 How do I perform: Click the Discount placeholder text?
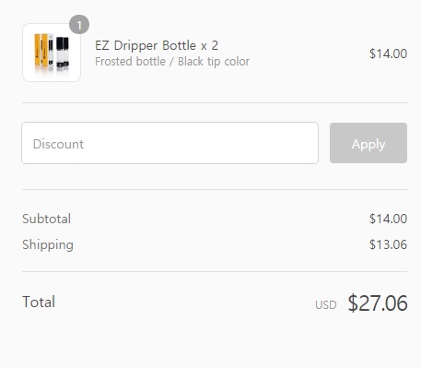(58, 144)
